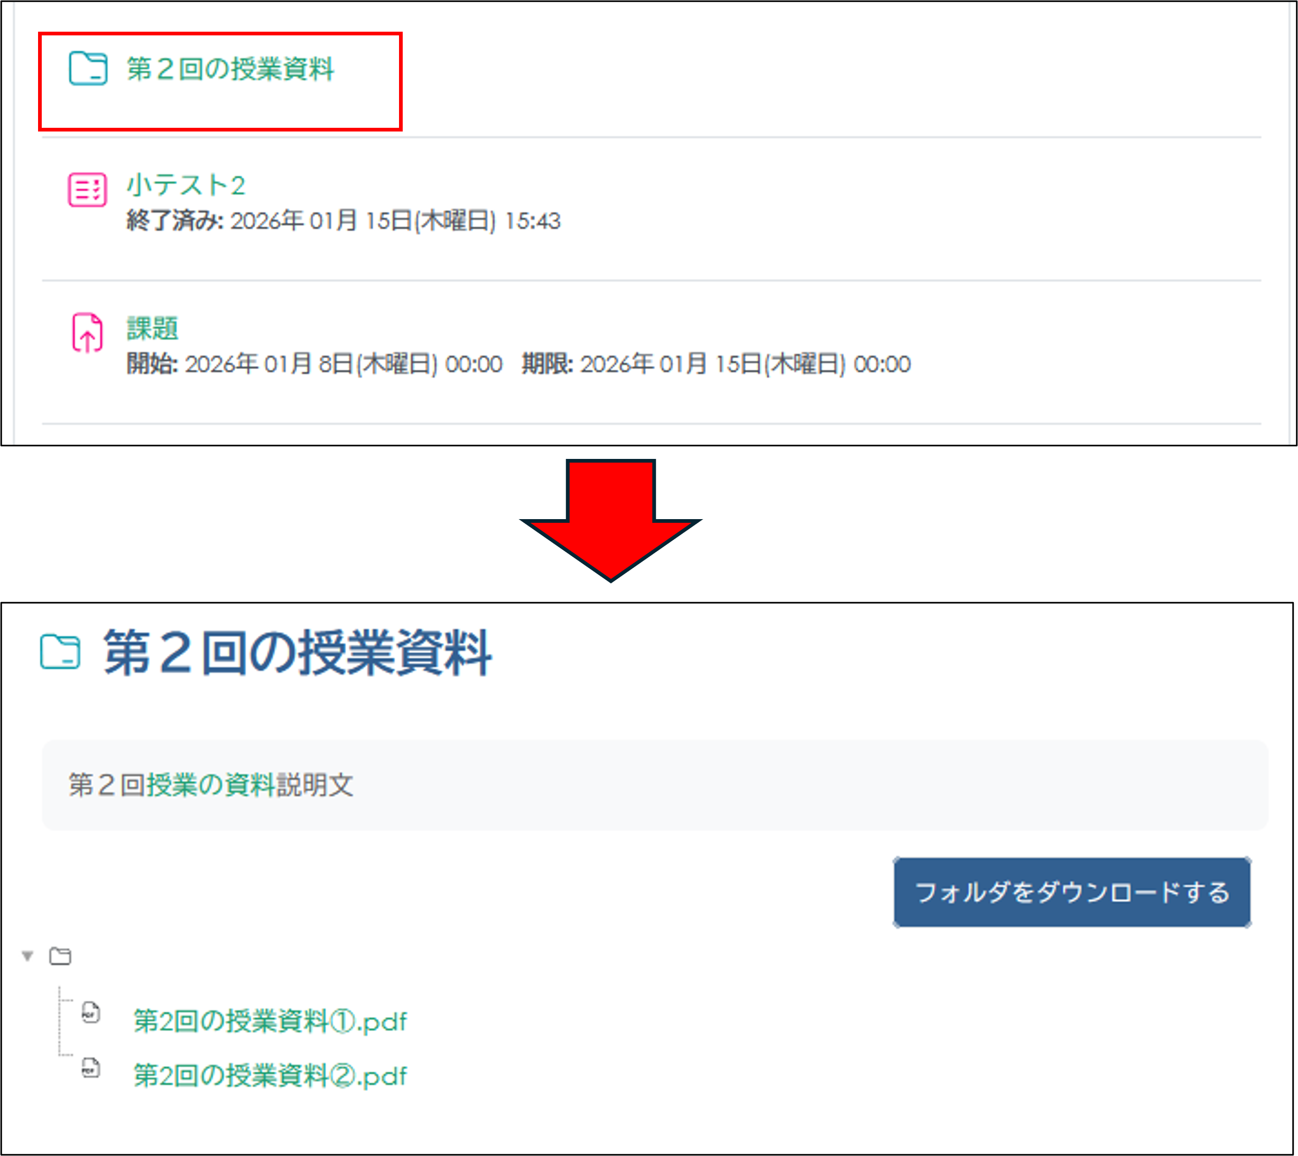The width and height of the screenshot is (1298, 1156).
Task: Open the 課題 assignment link
Action: [153, 328]
